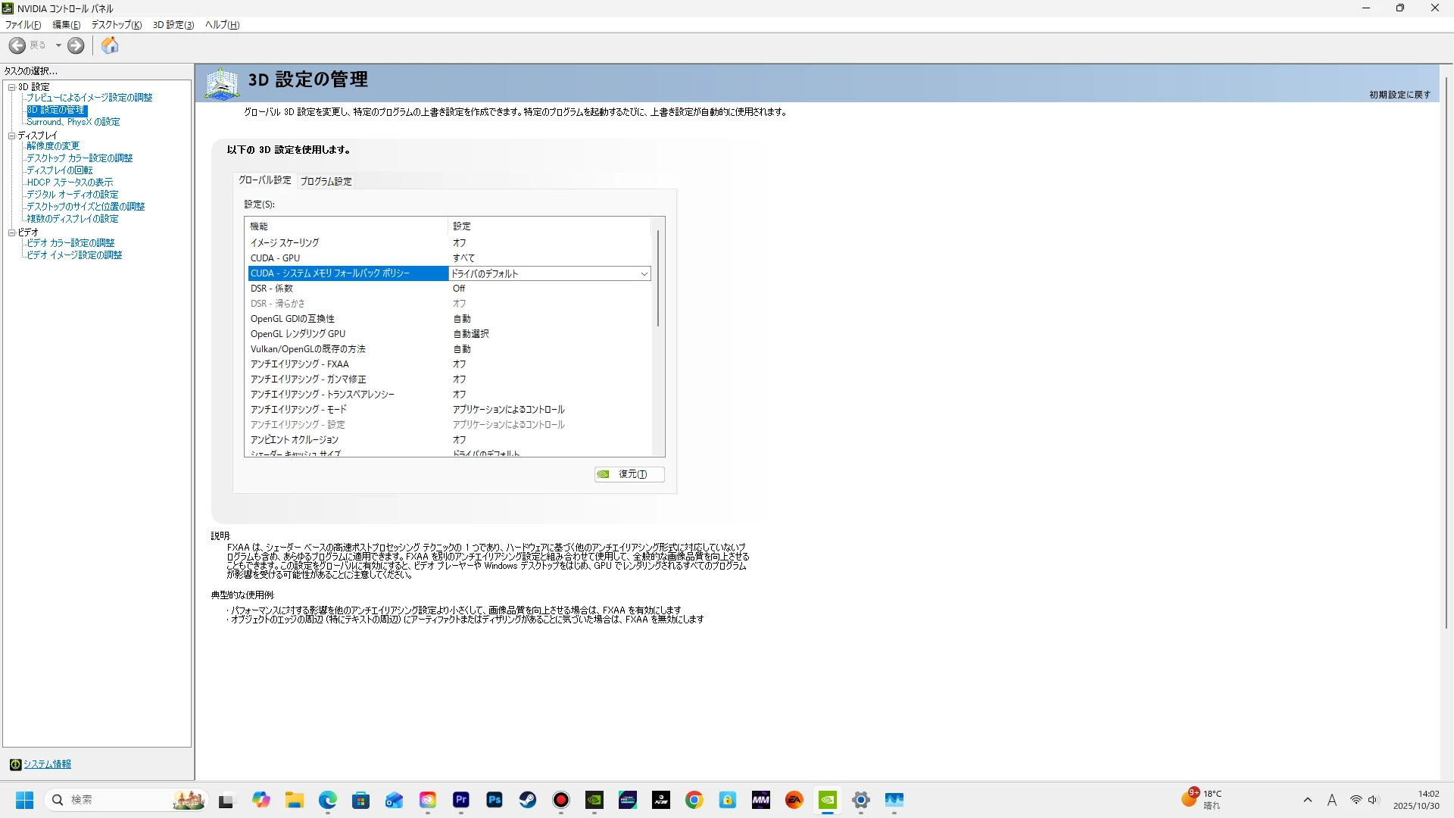
Task: Open the back history dropdown arrow
Action: [x=58, y=45]
